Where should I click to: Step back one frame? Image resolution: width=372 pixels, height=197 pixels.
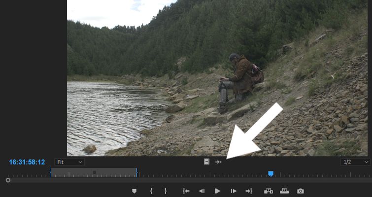pos(202,191)
